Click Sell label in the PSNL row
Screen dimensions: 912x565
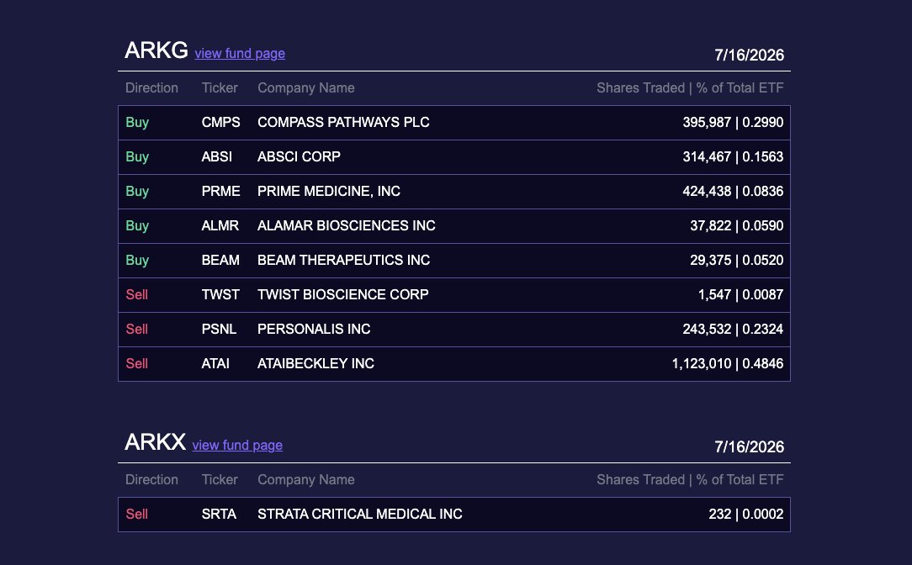pos(136,329)
